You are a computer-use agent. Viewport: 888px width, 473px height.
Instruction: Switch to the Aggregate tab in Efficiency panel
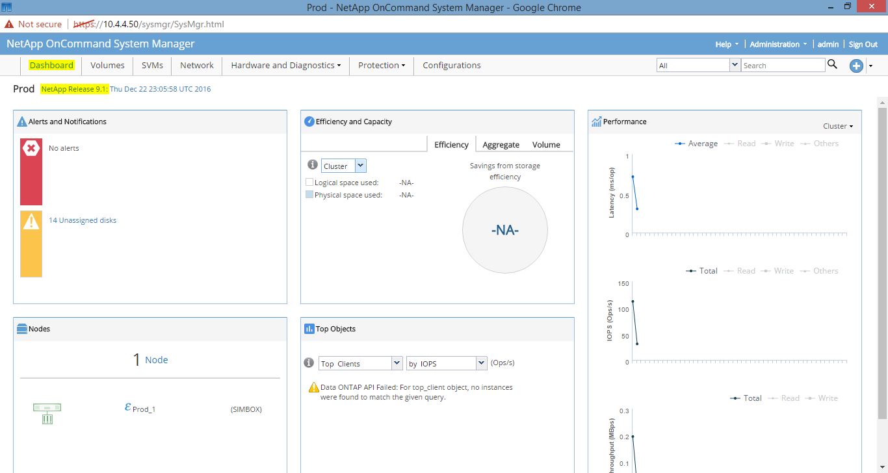pyautogui.click(x=501, y=144)
